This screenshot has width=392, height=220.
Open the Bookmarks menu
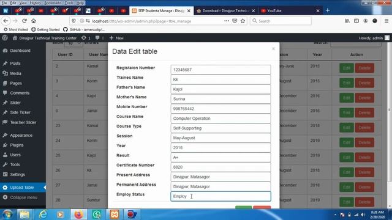(x=53, y=3)
